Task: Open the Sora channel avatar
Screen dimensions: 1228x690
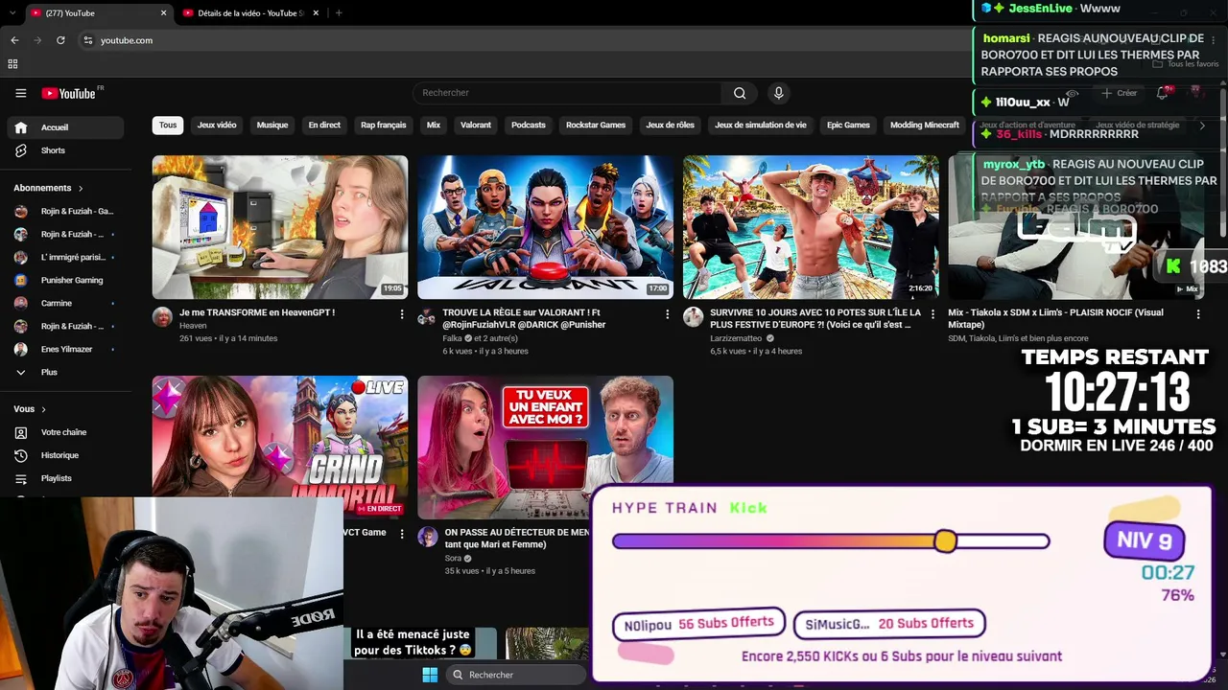Action: click(x=427, y=537)
